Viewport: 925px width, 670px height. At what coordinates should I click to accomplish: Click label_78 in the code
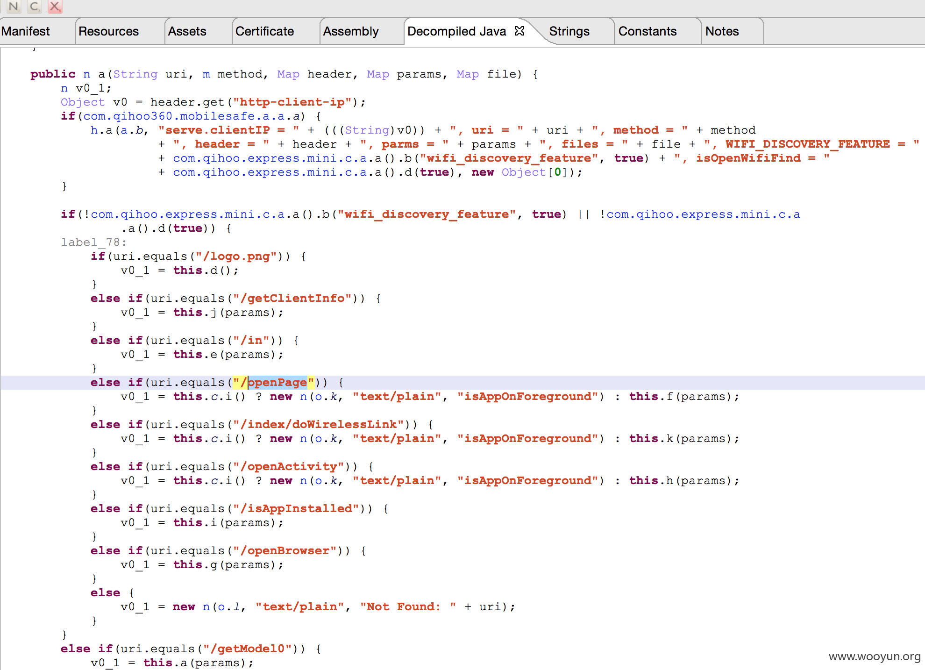(x=93, y=242)
